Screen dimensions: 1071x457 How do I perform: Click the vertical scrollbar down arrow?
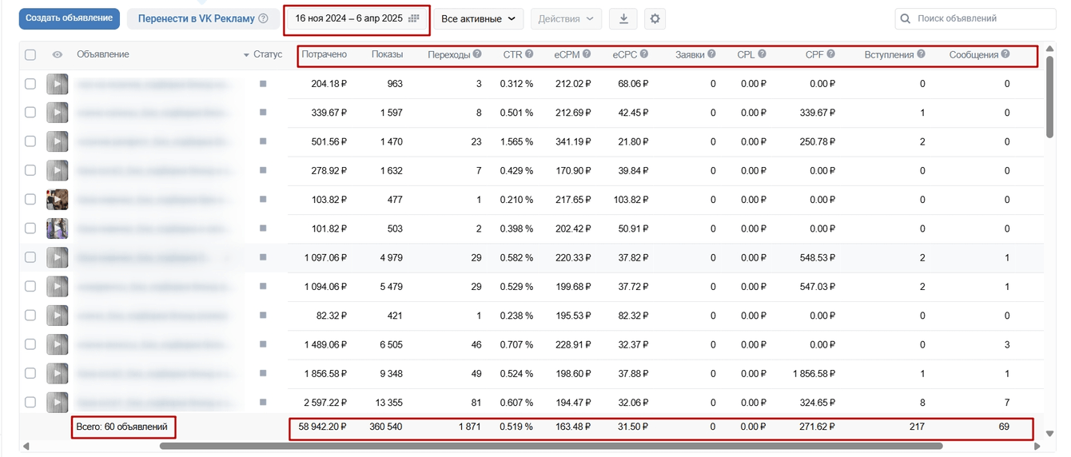1050,434
